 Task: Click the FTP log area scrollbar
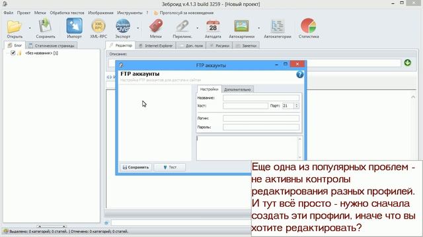pyautogui.click(x=299, y=148)
